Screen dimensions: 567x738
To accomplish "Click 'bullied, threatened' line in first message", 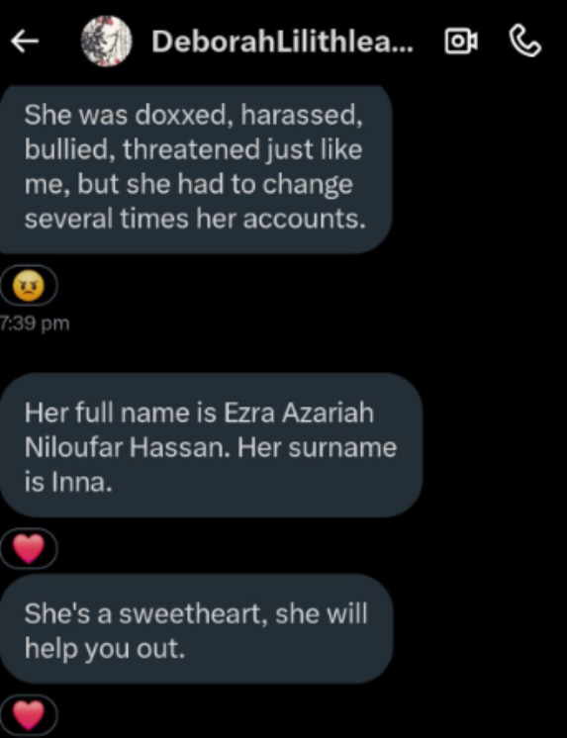I will pos(142,149).
